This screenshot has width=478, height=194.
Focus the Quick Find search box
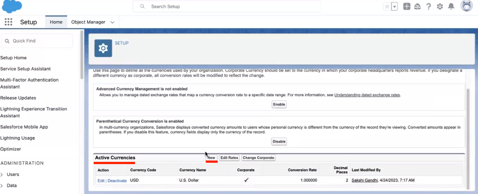click(x=37, y=40)
